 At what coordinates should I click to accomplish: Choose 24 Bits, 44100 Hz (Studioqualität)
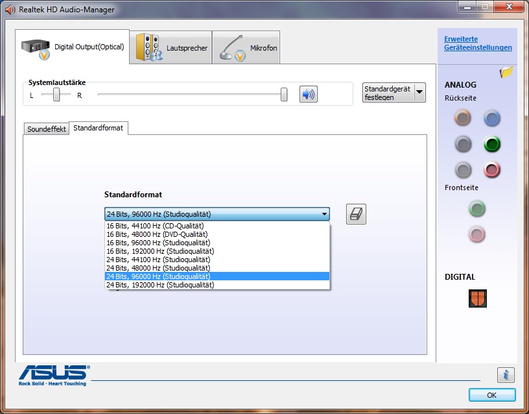pos(217,260)
